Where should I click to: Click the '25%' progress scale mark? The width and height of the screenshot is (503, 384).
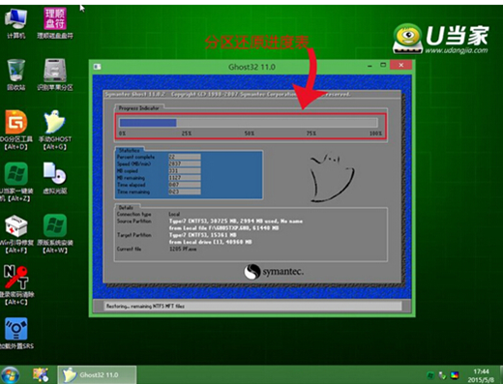[x=187, y=133]
